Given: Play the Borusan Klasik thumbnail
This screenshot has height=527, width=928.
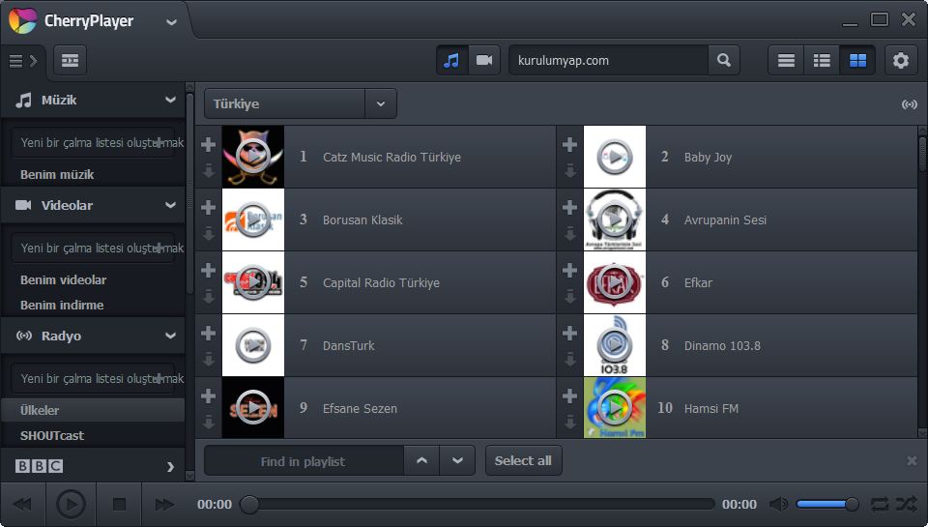Looking at the screenshot, I should pos(252,220).
